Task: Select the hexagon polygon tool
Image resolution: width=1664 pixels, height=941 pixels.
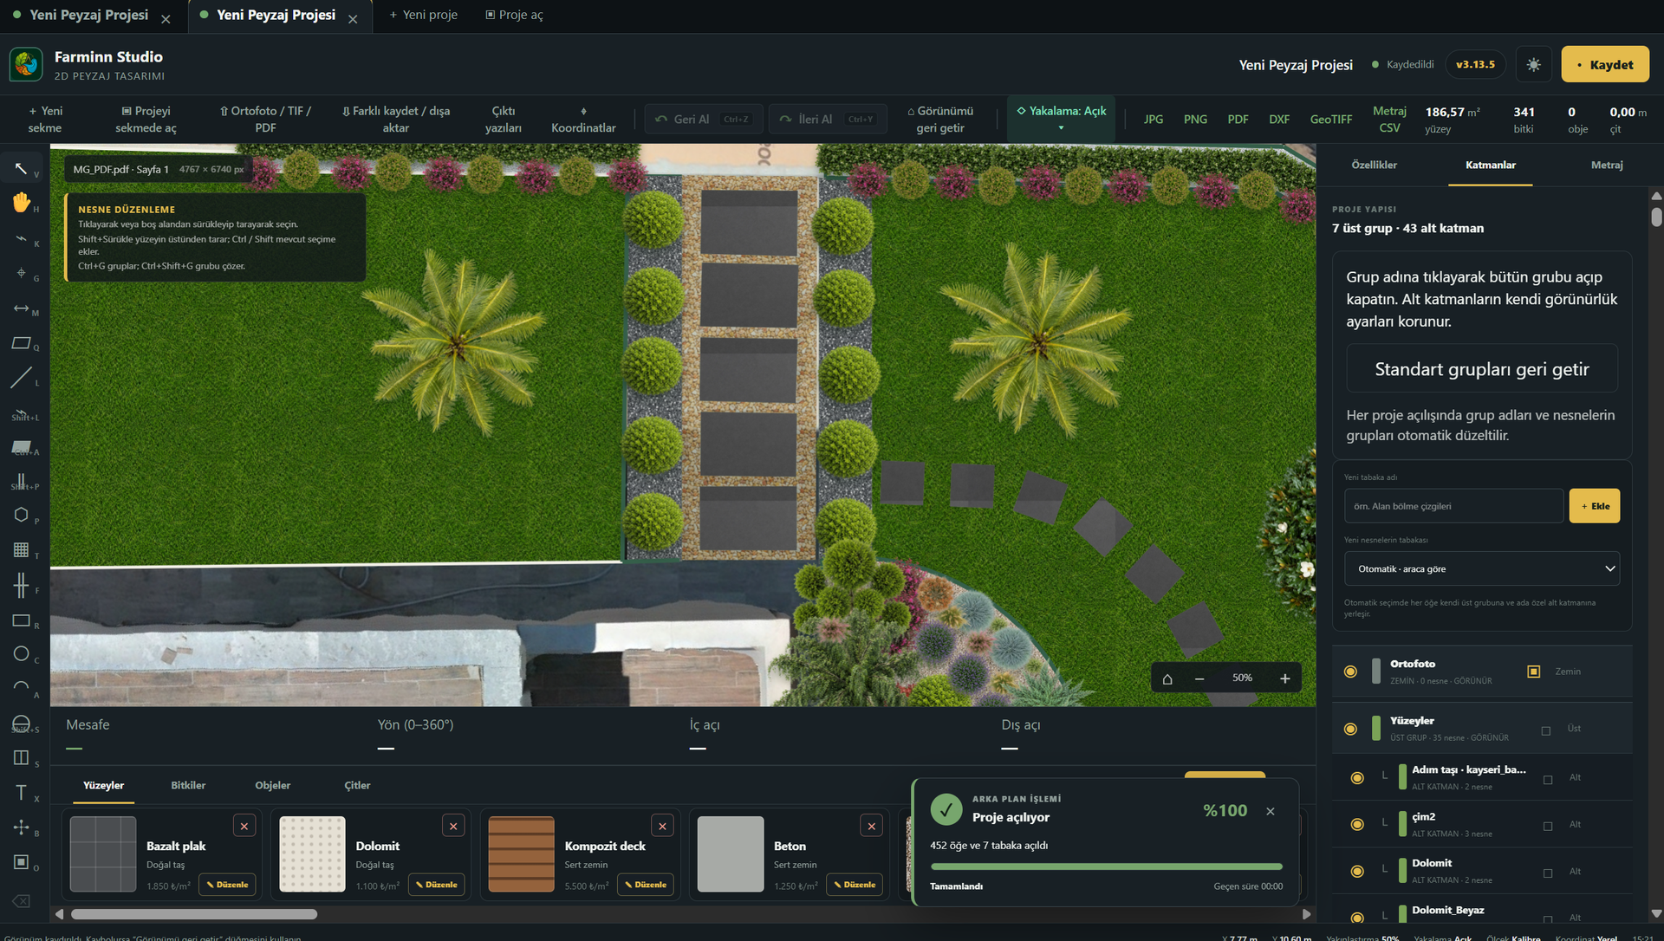Action: point(22,515)
